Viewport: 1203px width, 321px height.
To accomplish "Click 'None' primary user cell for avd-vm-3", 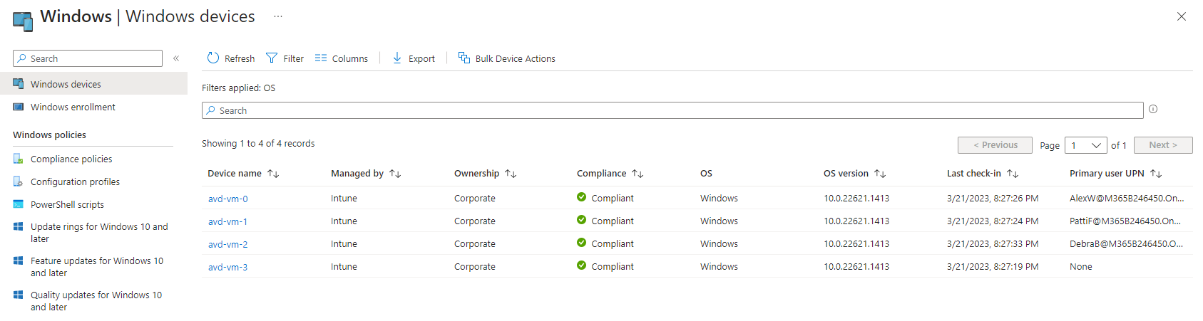I will (1081, 267).
